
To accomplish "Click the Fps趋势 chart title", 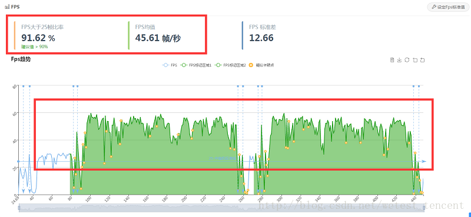I will [21, 59].
